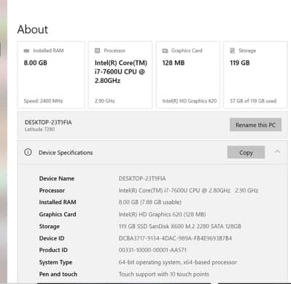Open the Installed RAM 8.00 GB card
The height and width of the screenshot is (284, 291).
coord(51,74)
